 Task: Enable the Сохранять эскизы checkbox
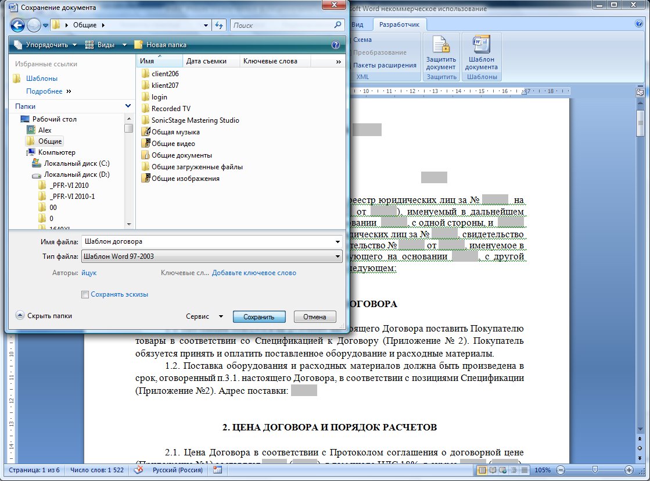tap(85, 295)
